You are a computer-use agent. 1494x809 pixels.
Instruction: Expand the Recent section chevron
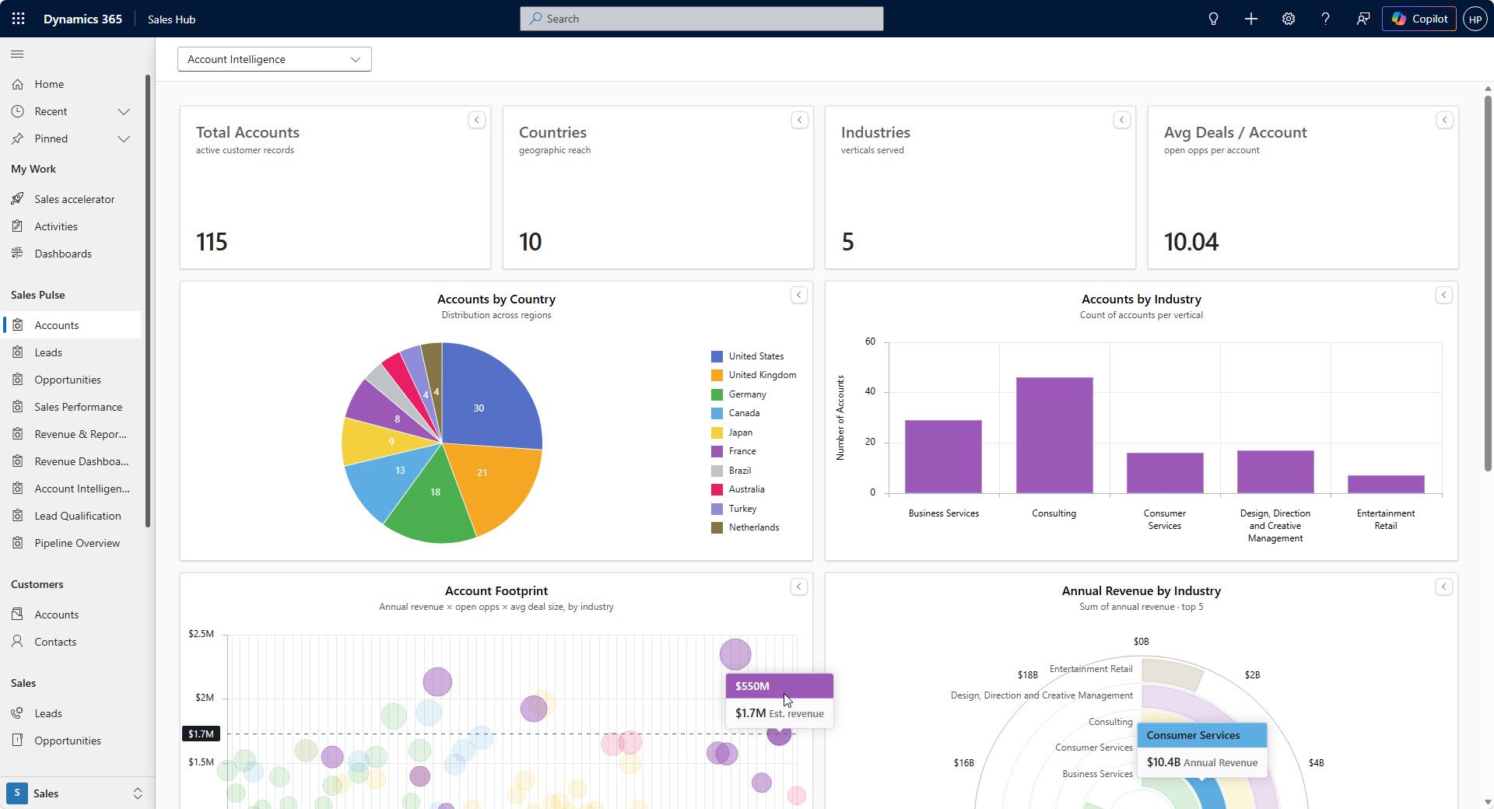(124, 111)
